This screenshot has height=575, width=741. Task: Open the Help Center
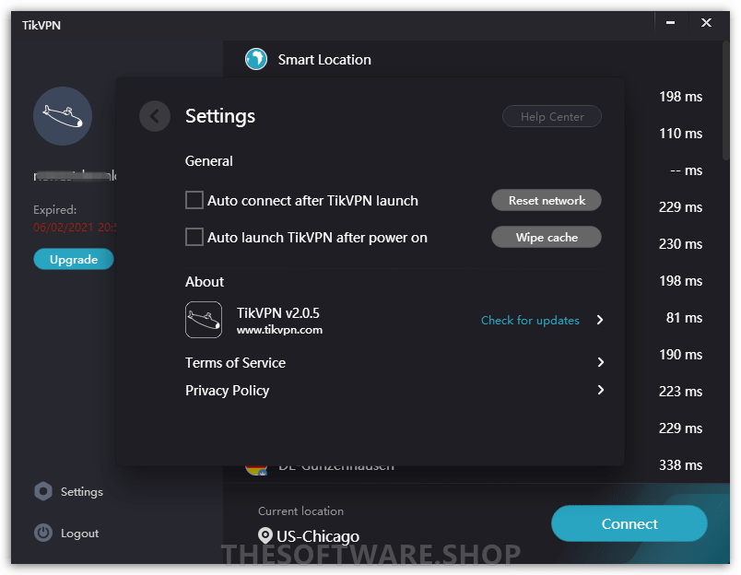[551, 116]
